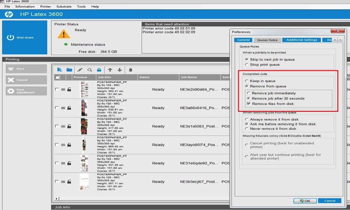Image resolution: width=350 pixels, height=210 pixels.
Task: Open the File menu
Action: pos(7,7)
